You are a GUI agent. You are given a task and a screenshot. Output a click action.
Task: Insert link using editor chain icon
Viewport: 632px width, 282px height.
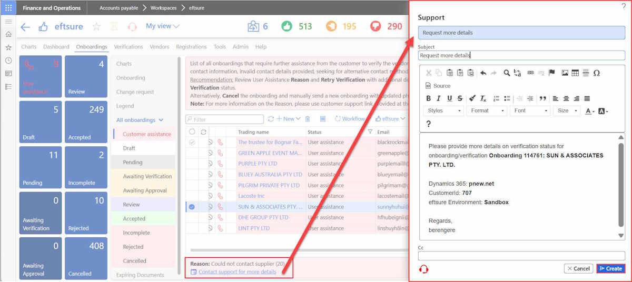coord(530,73)
